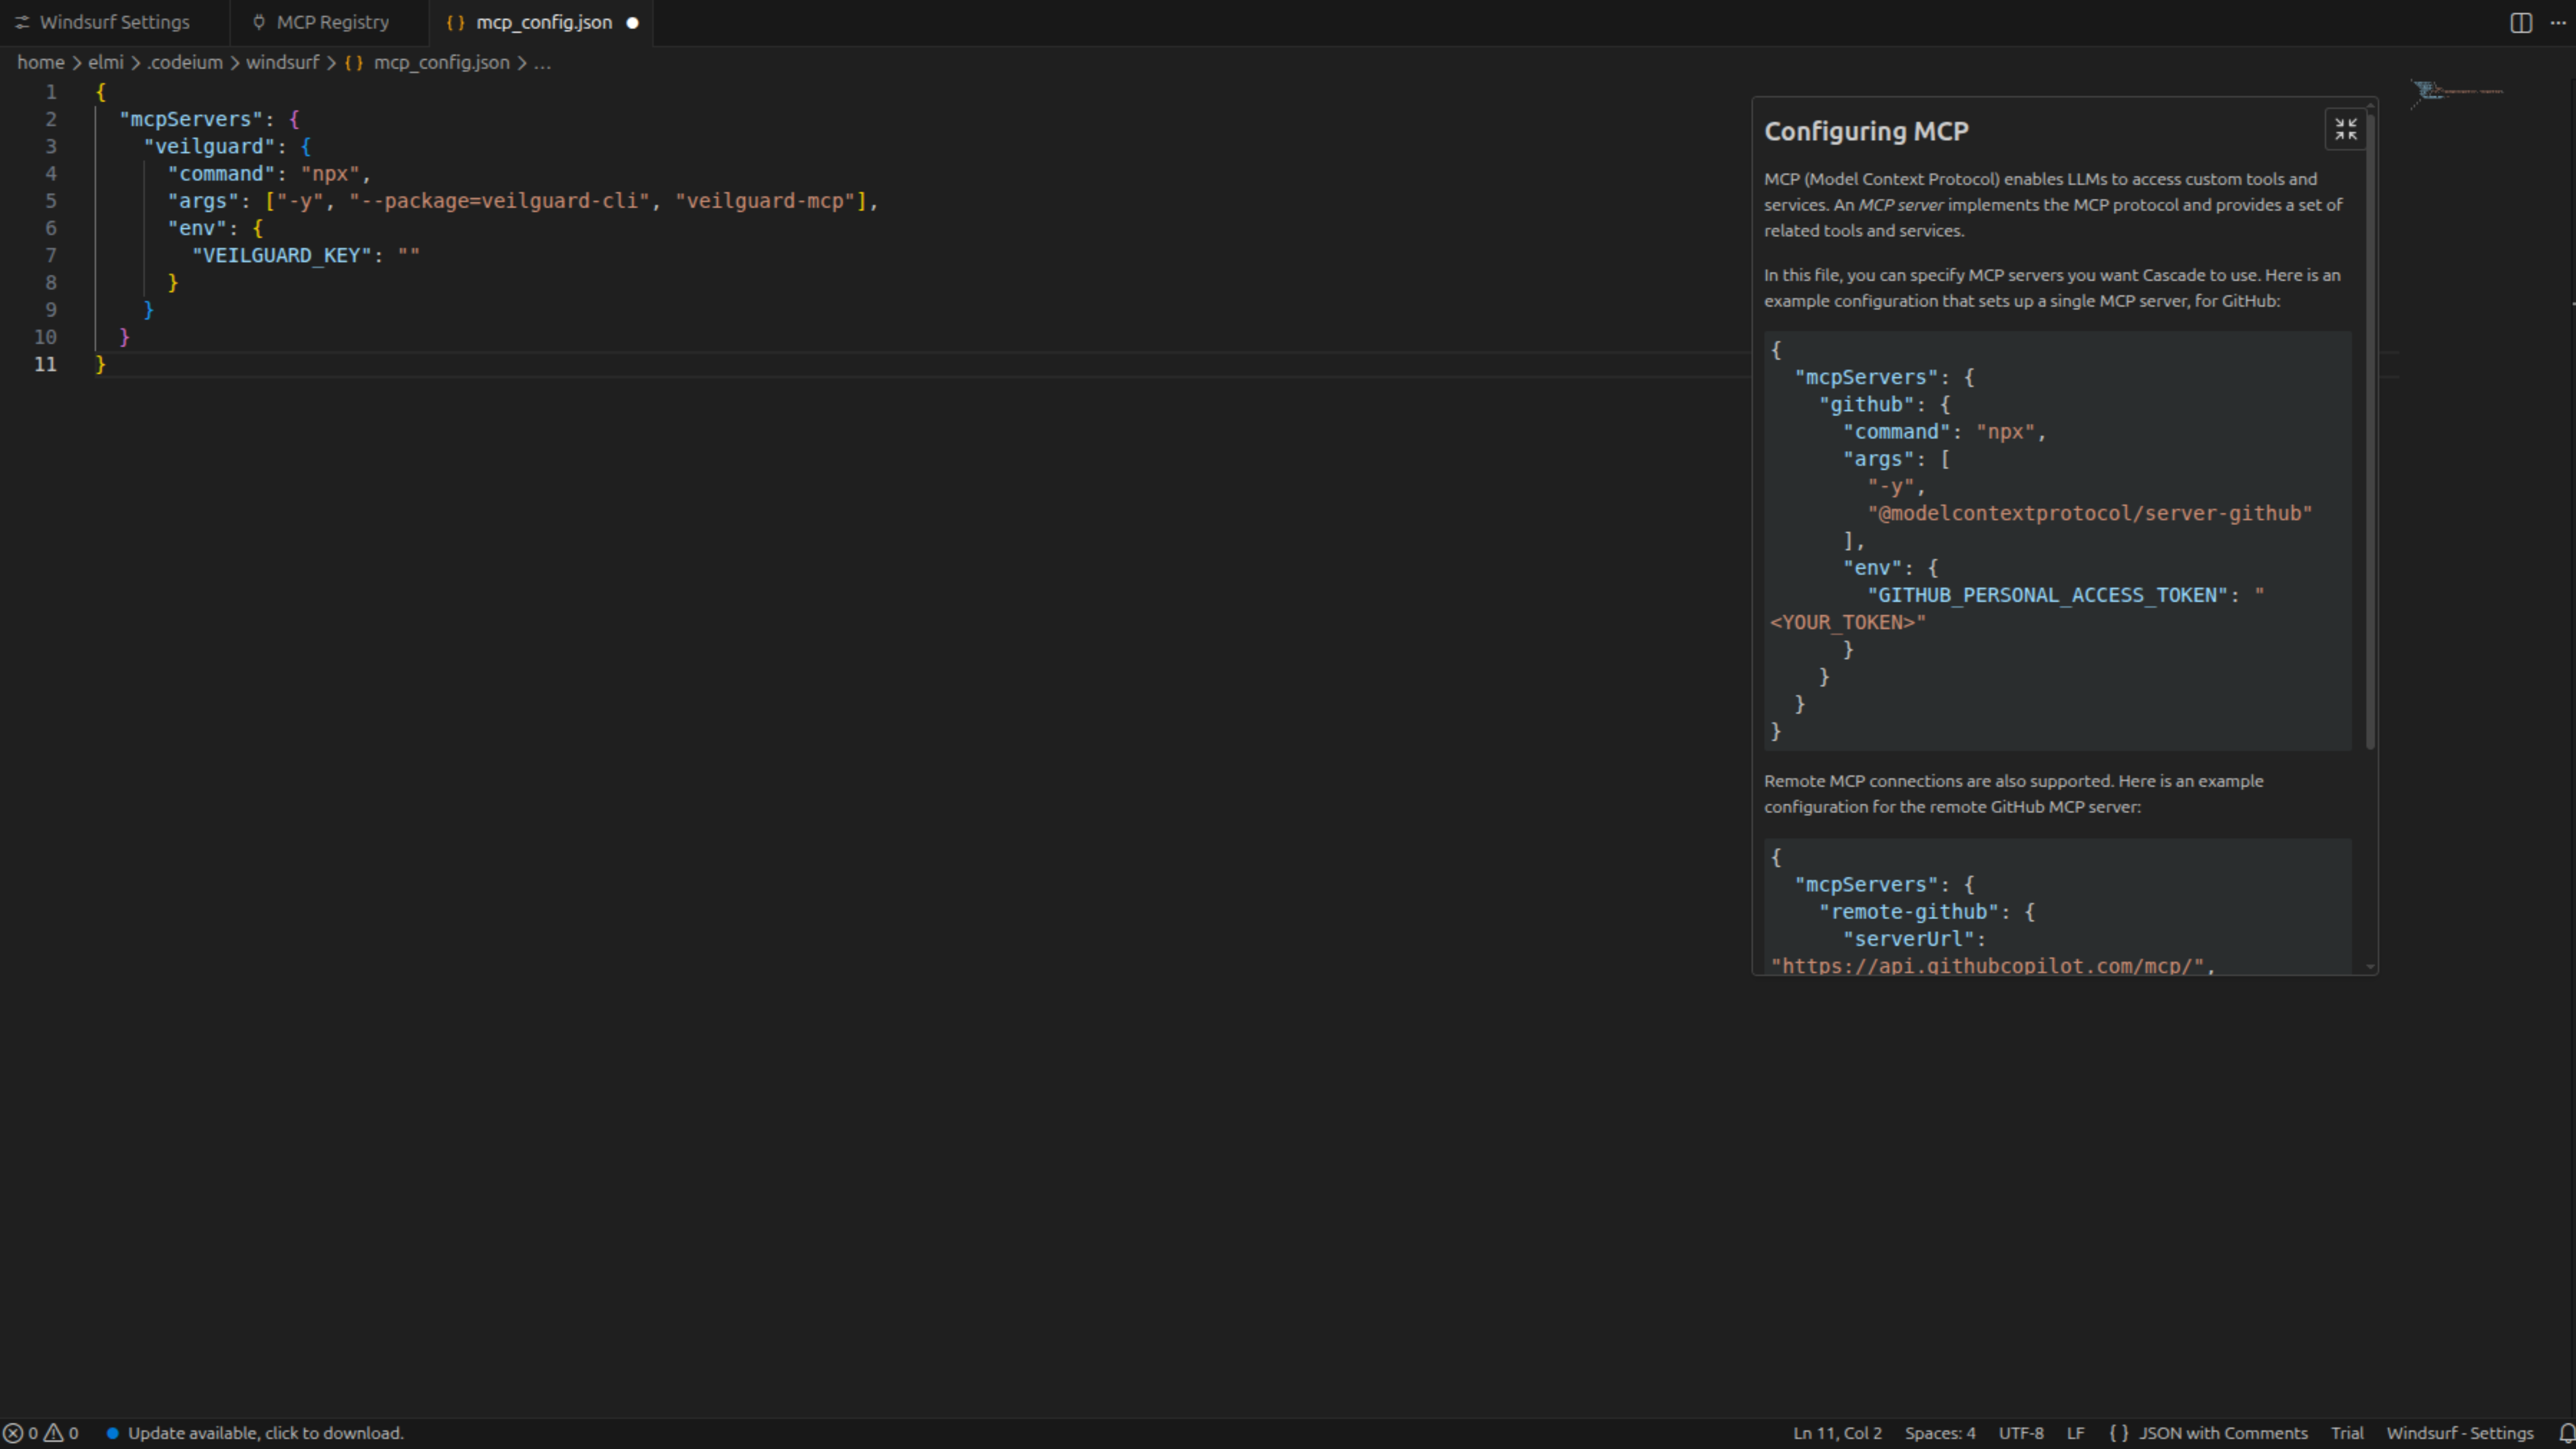Click the split editor right icon

[2521, 23]
